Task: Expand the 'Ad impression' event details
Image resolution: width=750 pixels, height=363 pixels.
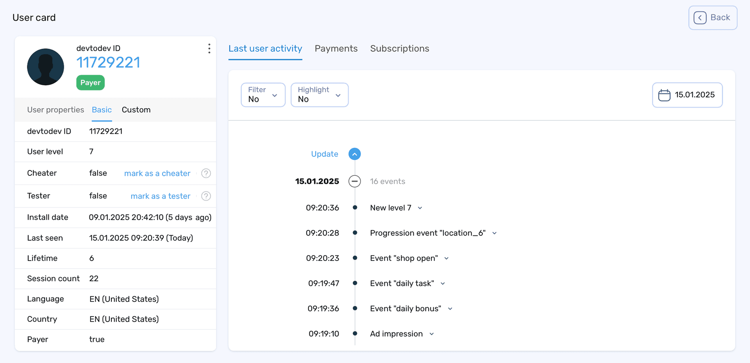Action: [x=432, y=334]
